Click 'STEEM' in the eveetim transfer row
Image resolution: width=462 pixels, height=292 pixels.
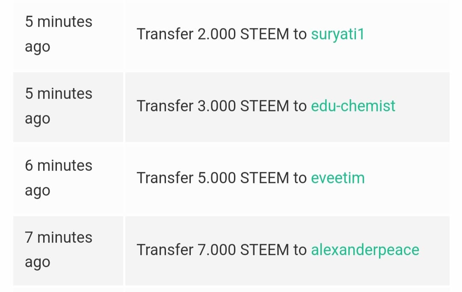[x=264, y=178]
